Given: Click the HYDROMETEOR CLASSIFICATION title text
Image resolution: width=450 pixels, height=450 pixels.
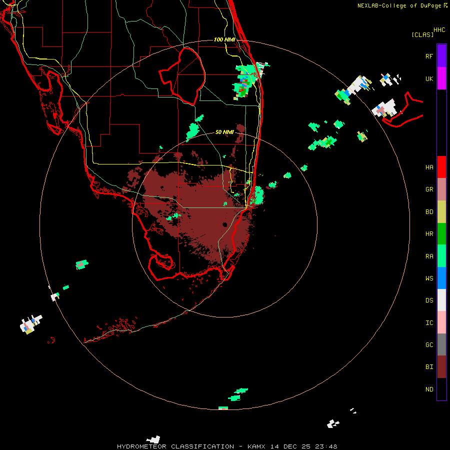Looking at the screenshot, I should (175, 446).
